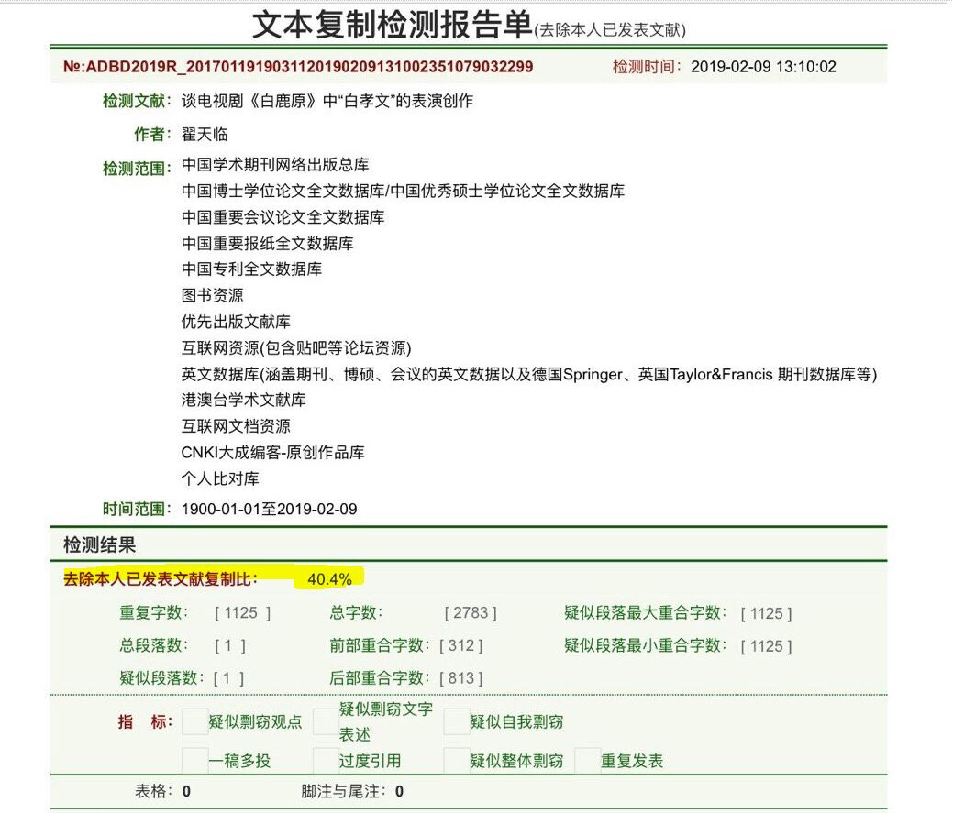953x813 pixels.
Task: Click the 优先出版文献库 entry
Action: [236, 321]
